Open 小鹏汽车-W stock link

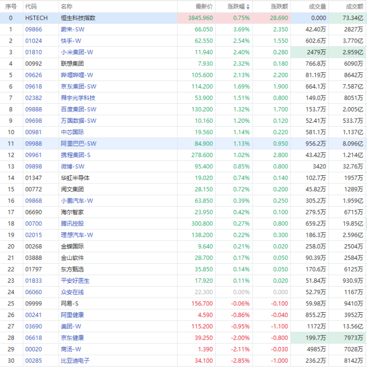point(77,201)
